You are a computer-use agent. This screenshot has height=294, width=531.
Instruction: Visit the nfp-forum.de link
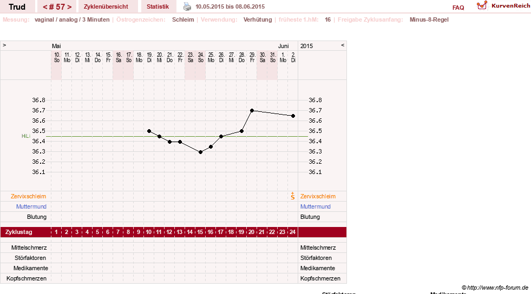[x=495, y=288]
